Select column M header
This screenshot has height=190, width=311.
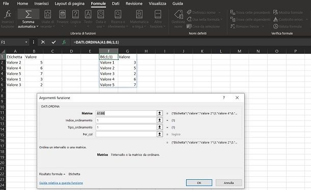239,51
